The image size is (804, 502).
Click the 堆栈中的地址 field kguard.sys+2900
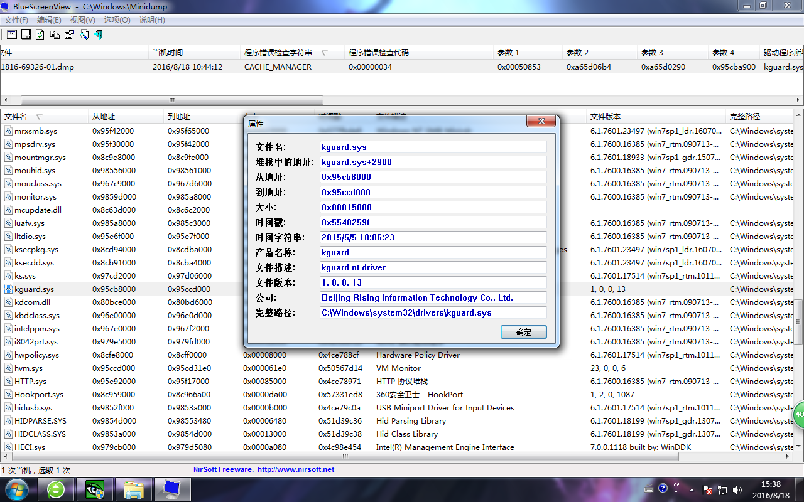(433, 163)
